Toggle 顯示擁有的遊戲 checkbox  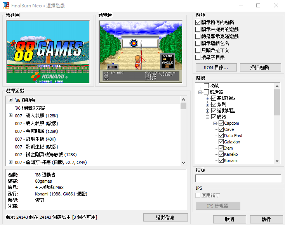[198, 23]
